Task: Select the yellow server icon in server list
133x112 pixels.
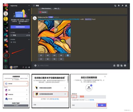Action: click(6, 19)
